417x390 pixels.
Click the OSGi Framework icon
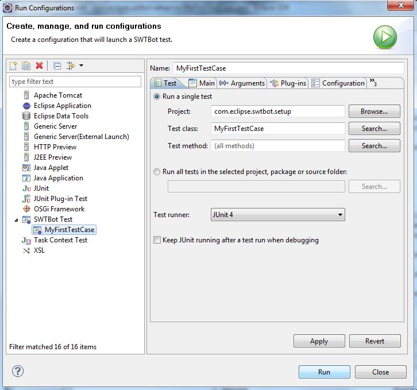26,209
